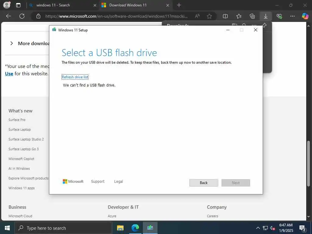Close the windows 11 - Search tab
This screenshot has width=312, height=234.
coord(95,5)
